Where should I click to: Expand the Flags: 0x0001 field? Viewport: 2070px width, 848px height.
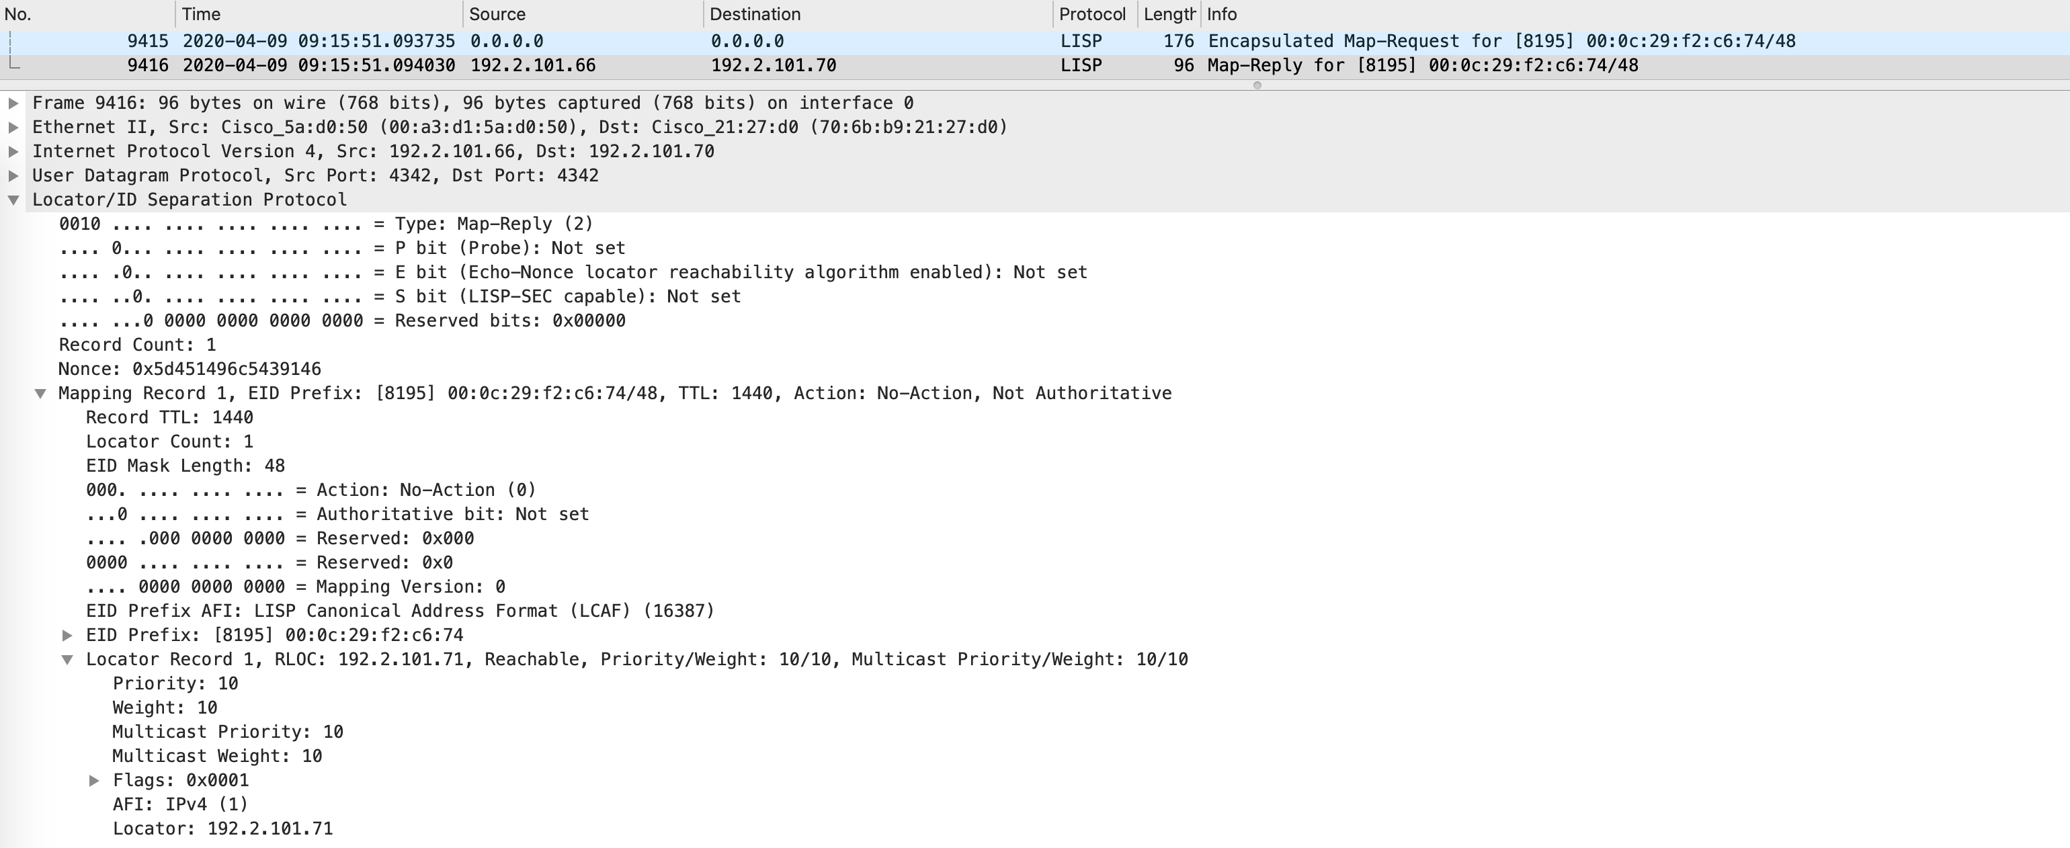(94, 779)
